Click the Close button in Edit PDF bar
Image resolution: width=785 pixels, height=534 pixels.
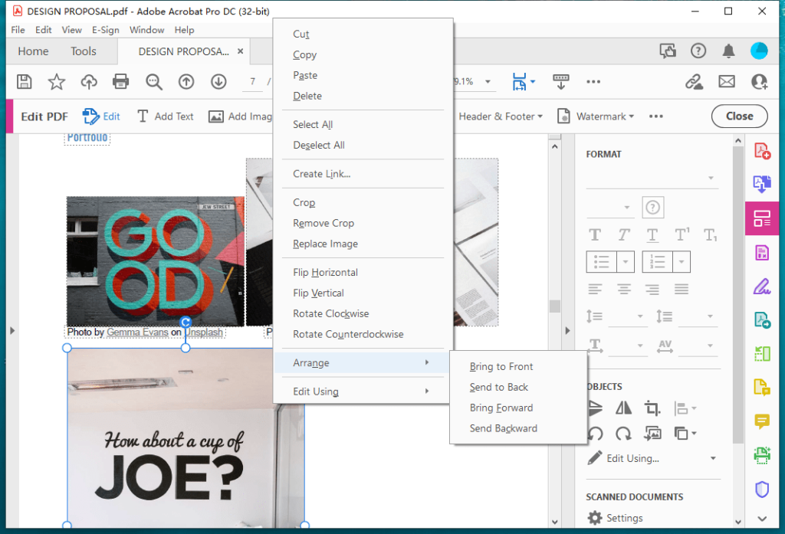pyautogui.click(x=740, y=116)
